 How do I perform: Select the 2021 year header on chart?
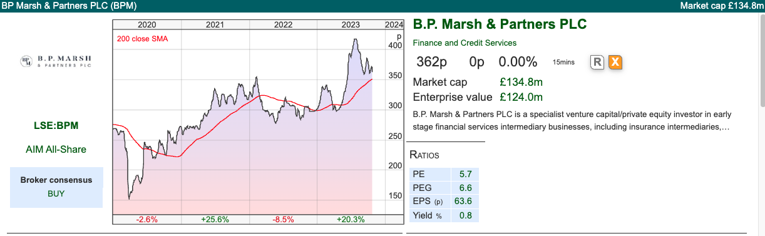[215, 25]
